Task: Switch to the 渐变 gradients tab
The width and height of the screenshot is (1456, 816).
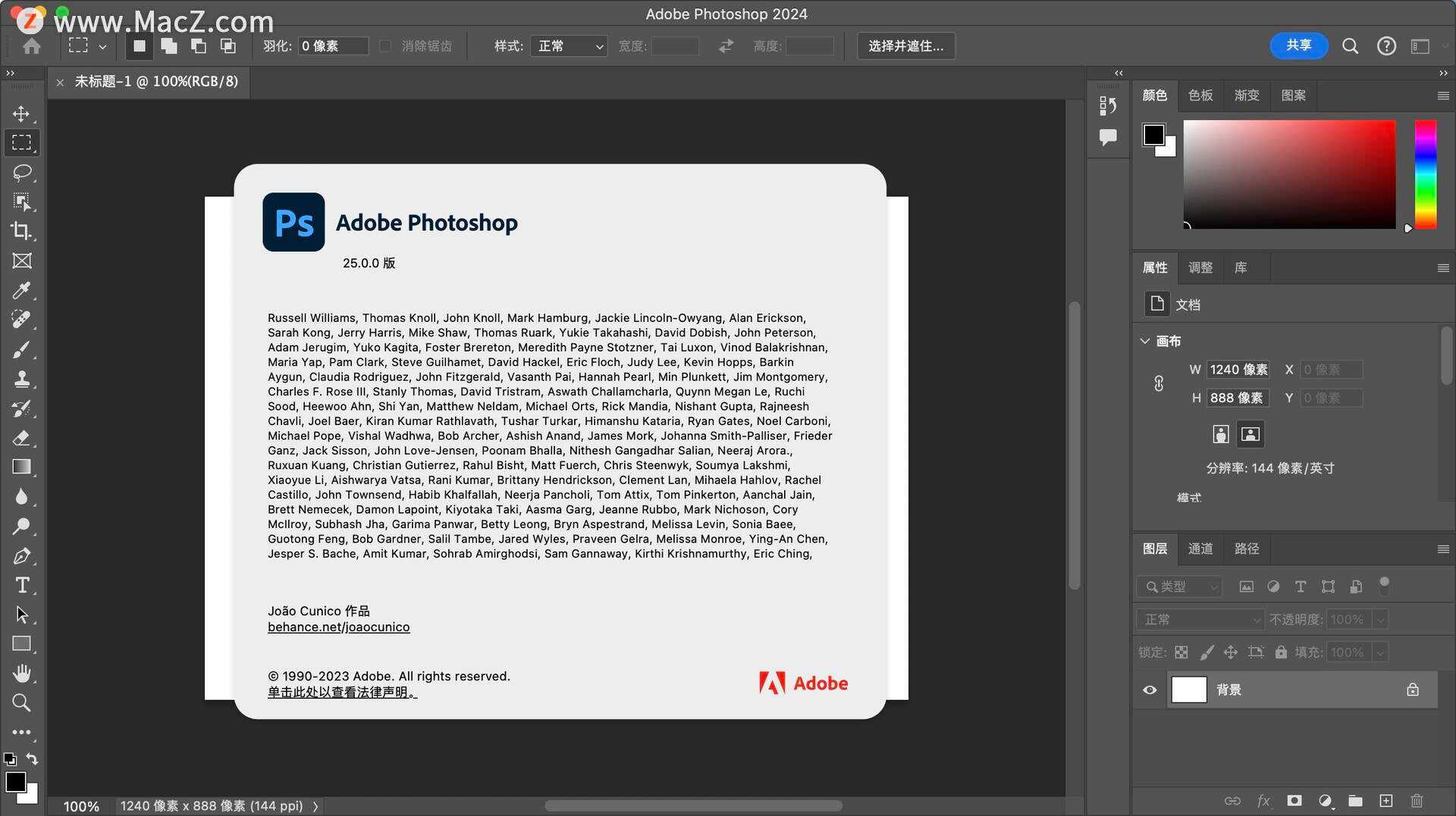Action: point(1247,95)
